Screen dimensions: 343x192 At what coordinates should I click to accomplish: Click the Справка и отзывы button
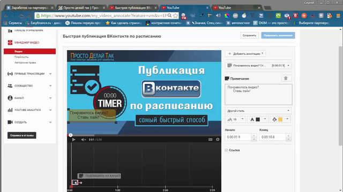pos(22,135)
